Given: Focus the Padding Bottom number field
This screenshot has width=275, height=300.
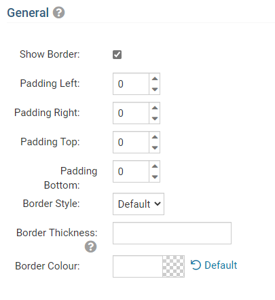Looking at the screenshot, I should click(x=131, y=171).
